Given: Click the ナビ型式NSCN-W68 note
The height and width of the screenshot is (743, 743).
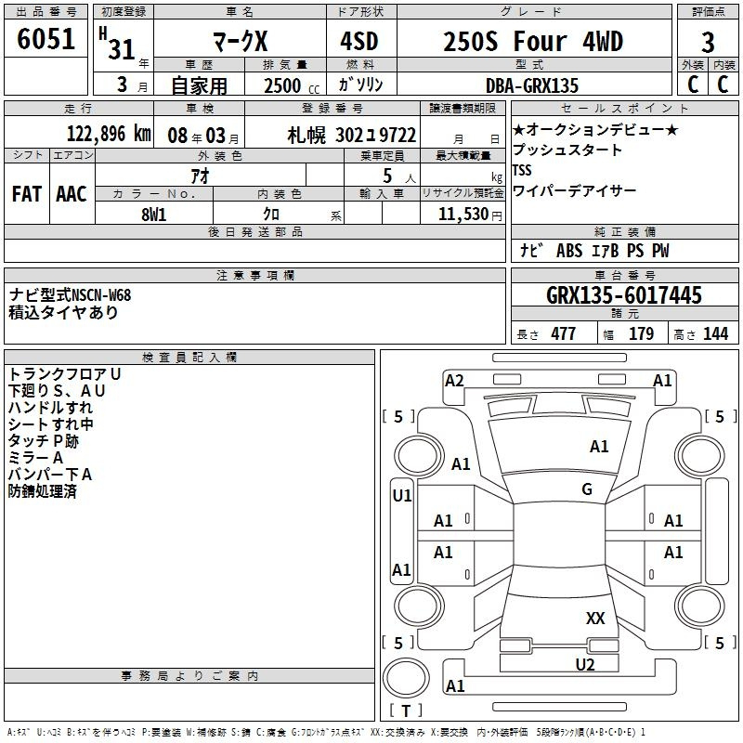Looking at the screenshot, I should tap(71, 295).
